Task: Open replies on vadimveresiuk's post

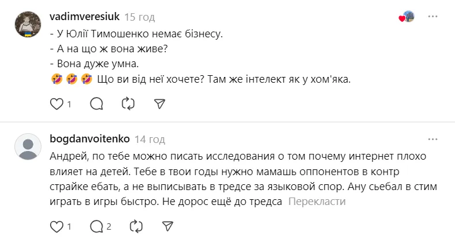Action: tap(97, 104)
